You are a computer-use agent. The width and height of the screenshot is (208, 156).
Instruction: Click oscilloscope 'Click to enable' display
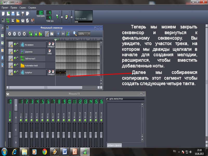84,15
